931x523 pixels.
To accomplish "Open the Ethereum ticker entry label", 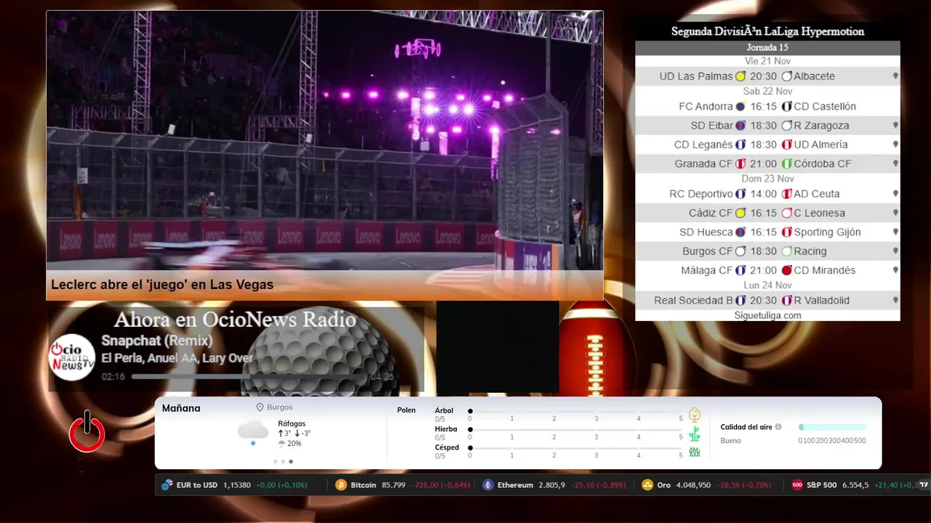I will 515,485.
